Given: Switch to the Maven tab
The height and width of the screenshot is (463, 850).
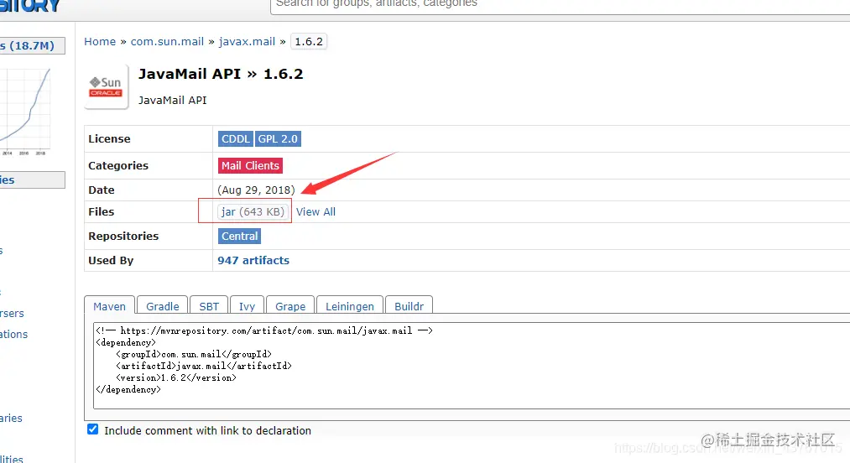Looking at the screenshot, I should [x=110, y=305].
